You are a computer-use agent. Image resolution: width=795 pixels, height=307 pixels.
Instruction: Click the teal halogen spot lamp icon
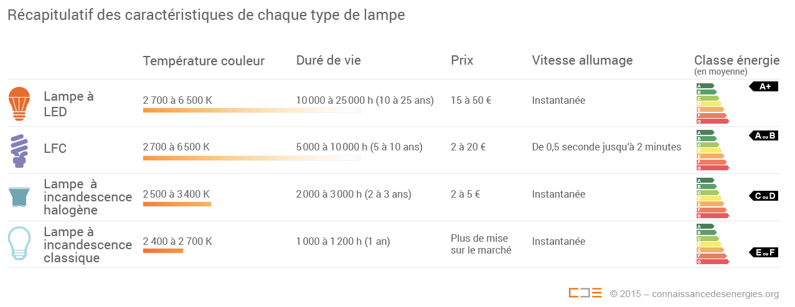[x=19, y=197]
